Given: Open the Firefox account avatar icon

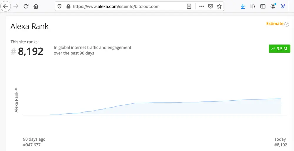Looking at the screenshot, I should [273, 6].
